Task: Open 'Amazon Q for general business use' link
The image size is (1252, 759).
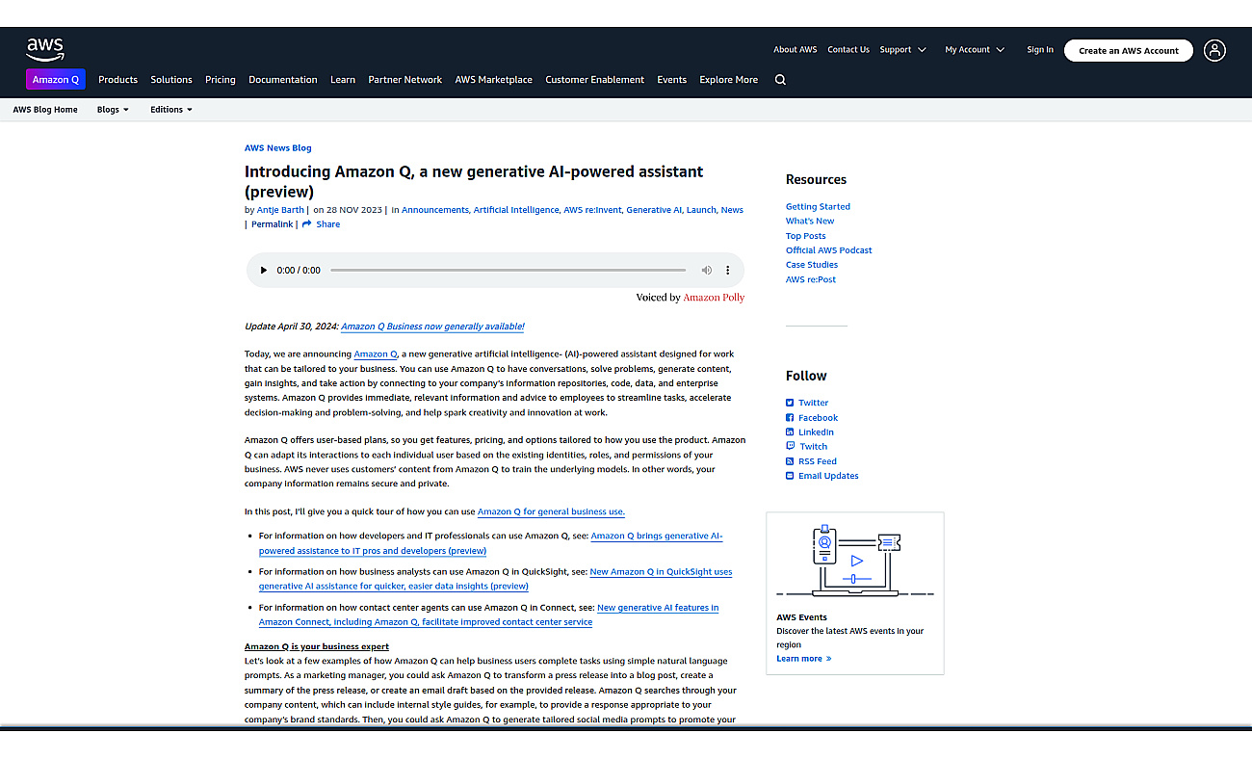Action: coord(551,512)
